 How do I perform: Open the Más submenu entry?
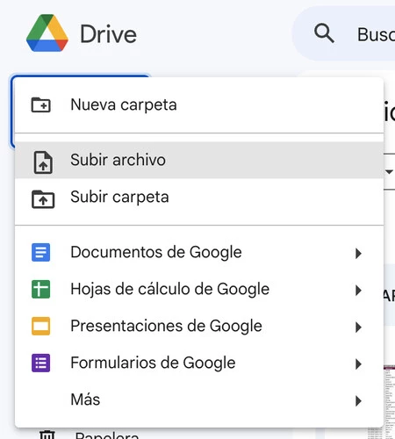pos(199,399)
